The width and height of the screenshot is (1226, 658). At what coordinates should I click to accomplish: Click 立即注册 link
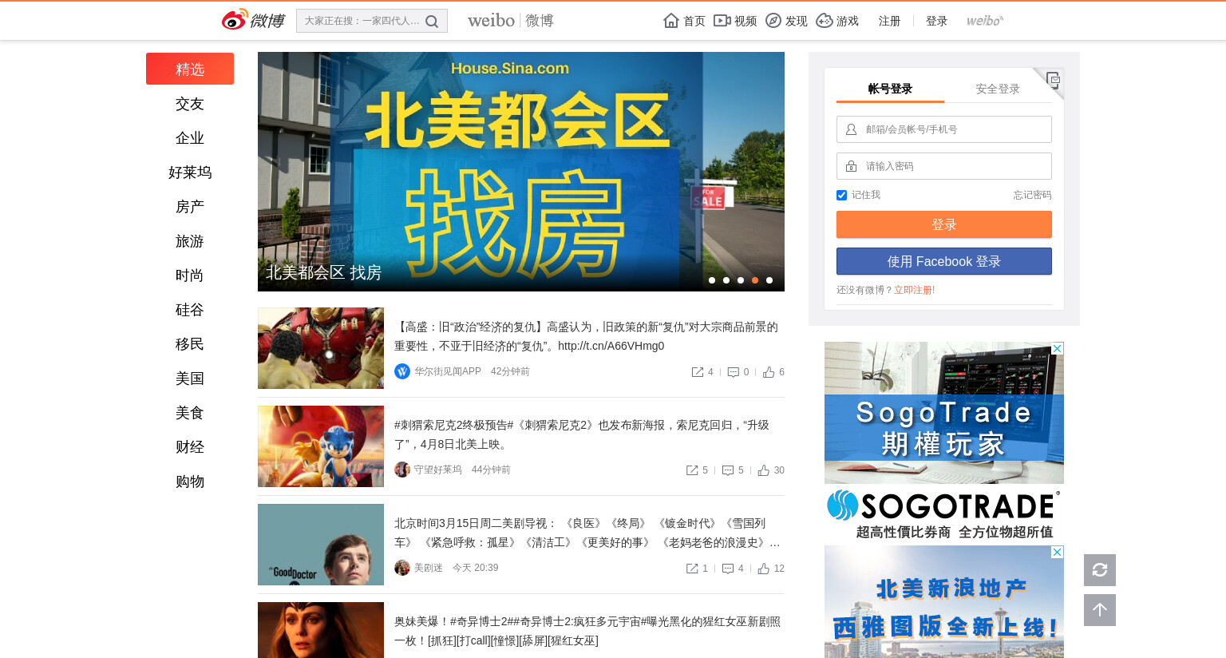pos(913,290)
